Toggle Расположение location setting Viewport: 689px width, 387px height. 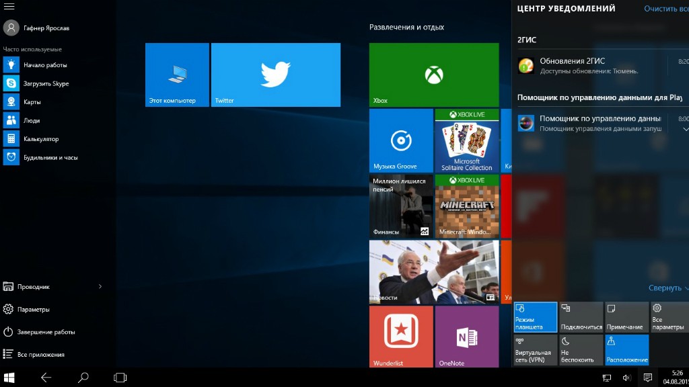coord(627,349)
